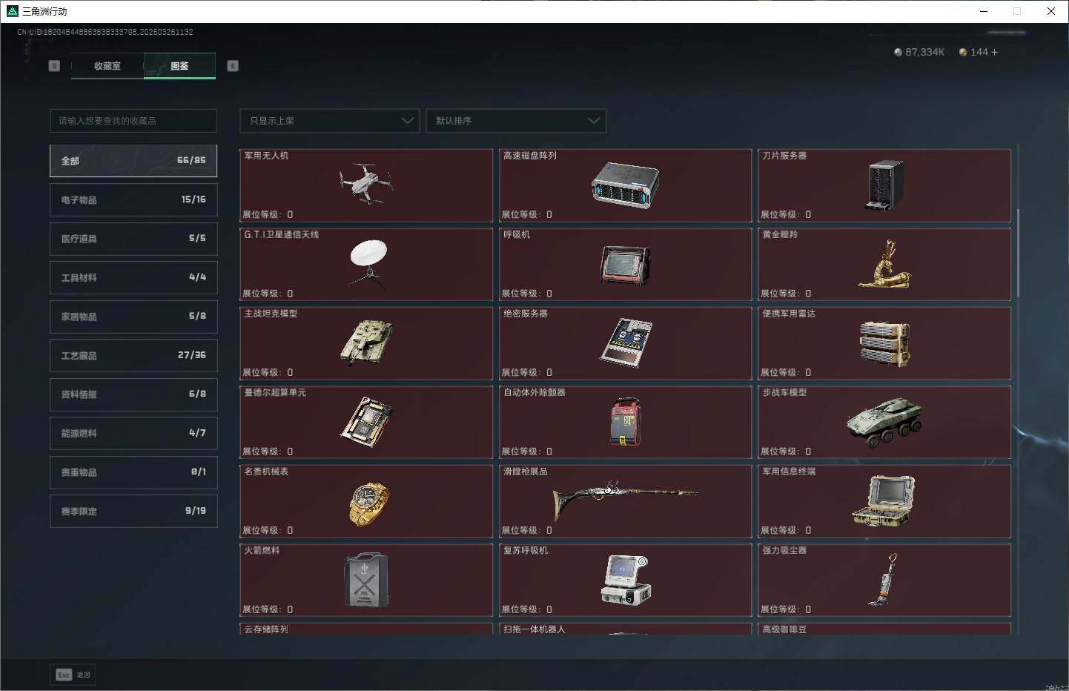Click the 火箭燃料 fuel canister icon
The width and height of the screenshot is (1069, 691).
(365, 581)
